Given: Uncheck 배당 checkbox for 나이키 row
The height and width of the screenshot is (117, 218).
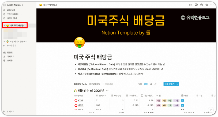Looking at the screenshot, I should point(183,105).
